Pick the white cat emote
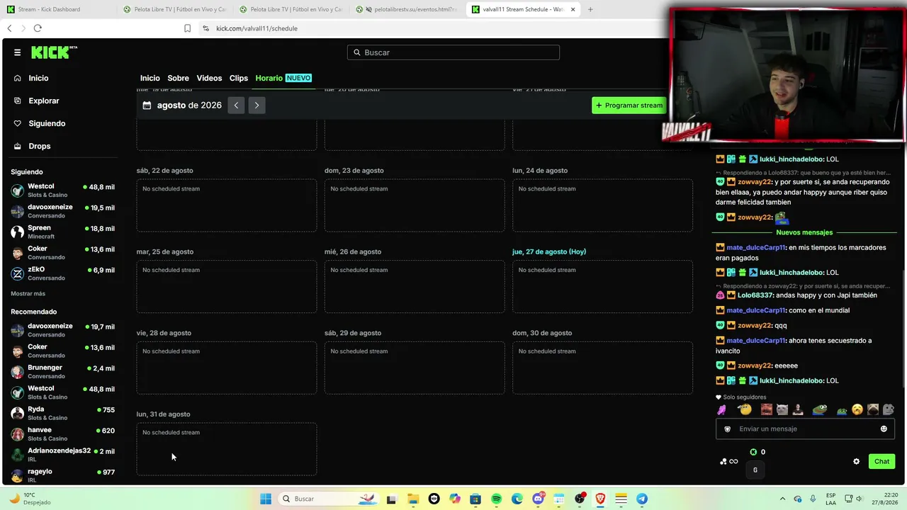The image size is (907, 510). 782,409
